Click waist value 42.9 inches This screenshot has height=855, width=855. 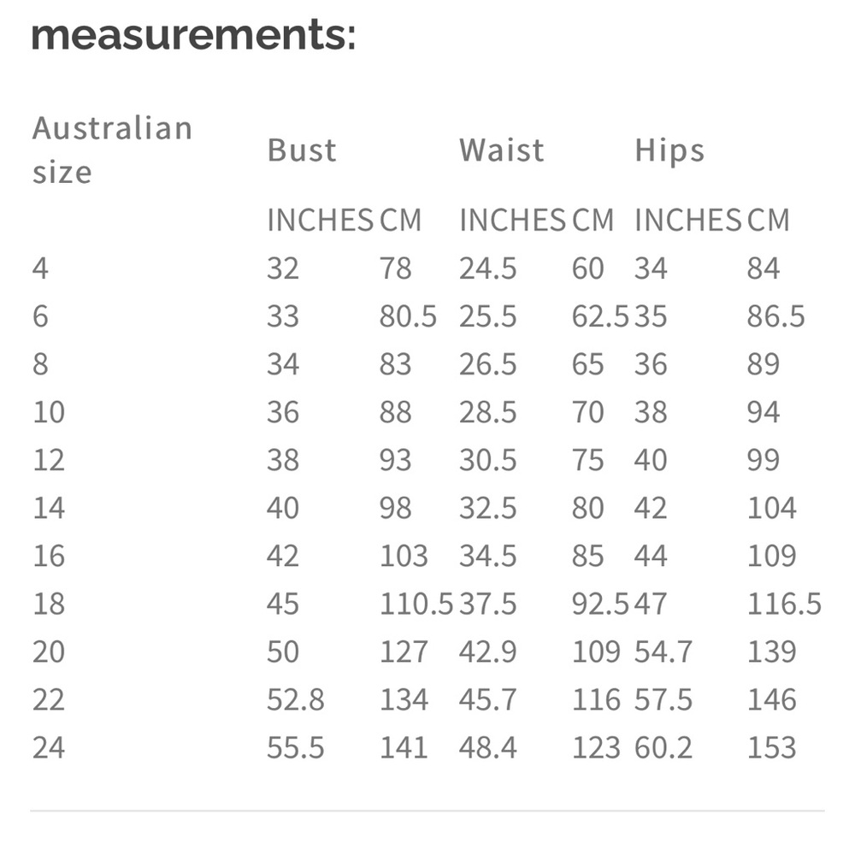click(488, 652)
